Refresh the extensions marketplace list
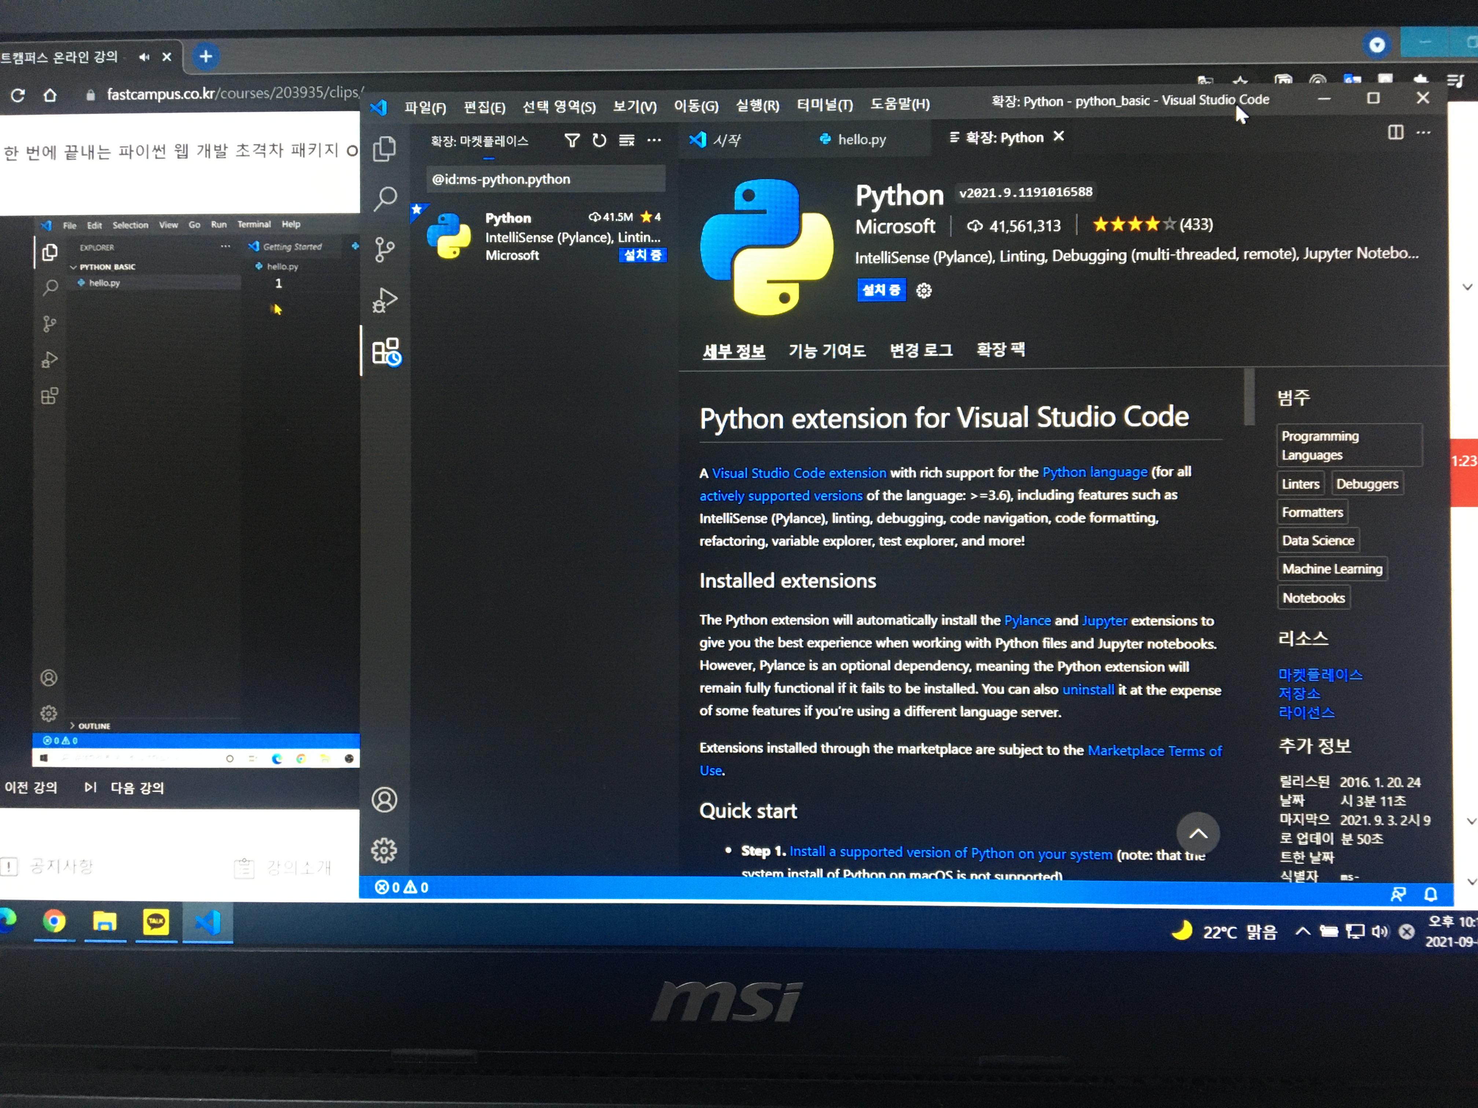The width and height of the screenshot is (1478, 1108). [599, 140]
